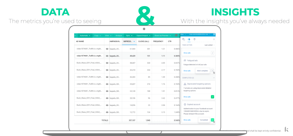Toggle eye icon in the 23,120 impressions row
The image size is (293, 136).
107,91
